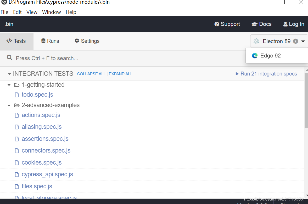The image size is (308, 204).
Task: Click file icon next to connectors.spec.js
Action: [x=17, y=151]
